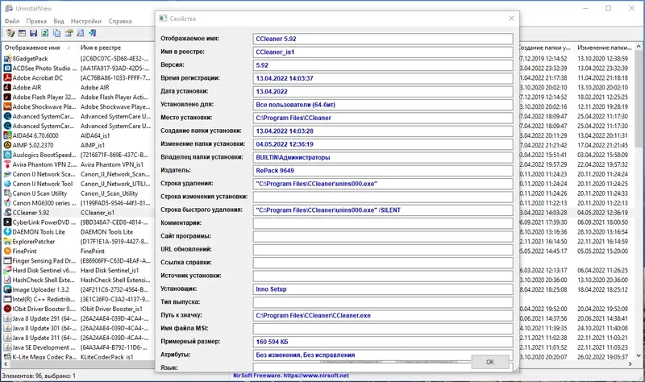Click the Установщик field Inno Setup
Image resolution: width=645 pixels, height=382 pixels.
383,289
